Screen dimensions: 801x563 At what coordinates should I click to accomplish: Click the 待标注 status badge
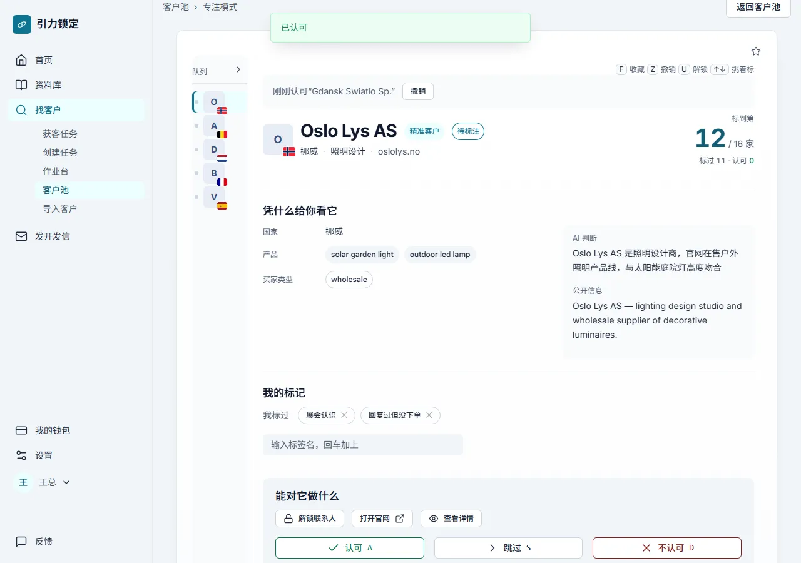click(x=468, y=131)
